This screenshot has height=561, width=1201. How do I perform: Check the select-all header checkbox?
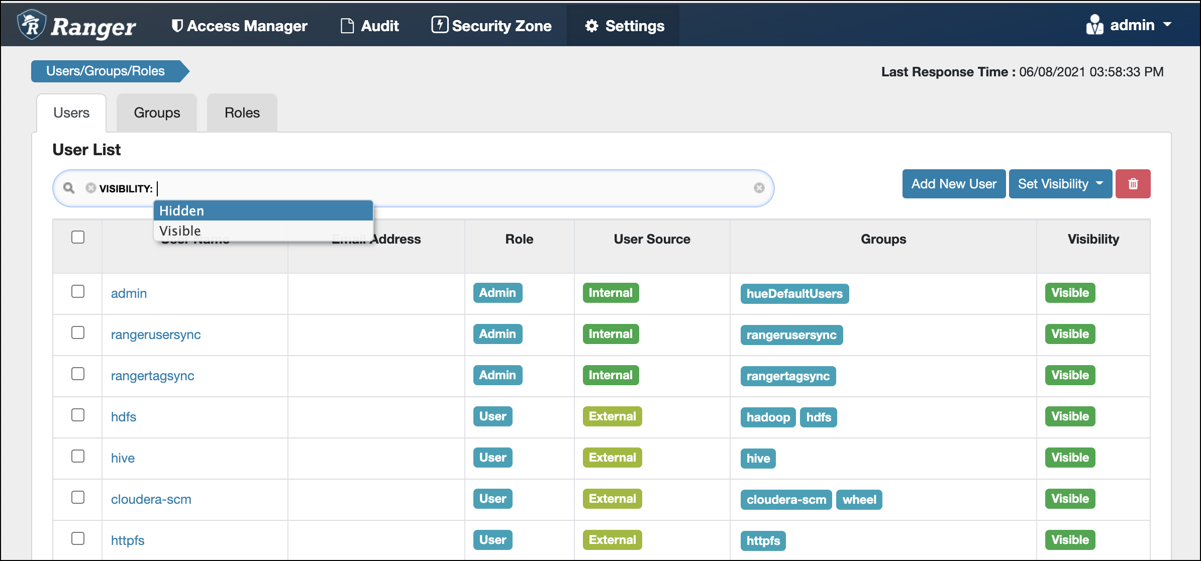tap(78, 237)
